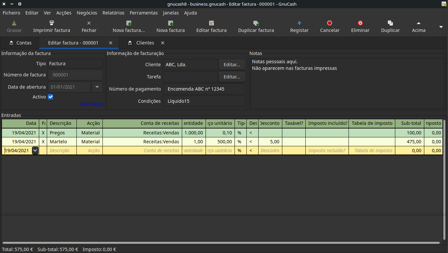Toggle discount type % in the Martelo row
This screenshot has height=253, width=448.
click(240, 142)
